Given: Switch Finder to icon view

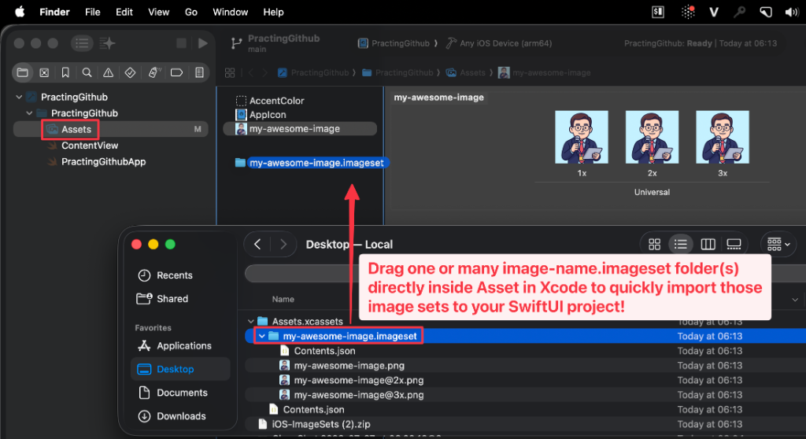Looking at the screenshot, I should point(654,245).
